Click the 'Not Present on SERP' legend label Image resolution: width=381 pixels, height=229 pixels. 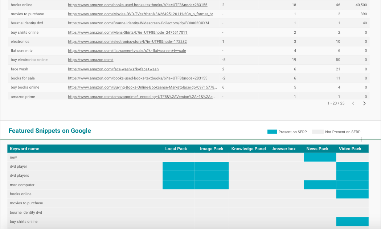[343, 132]
